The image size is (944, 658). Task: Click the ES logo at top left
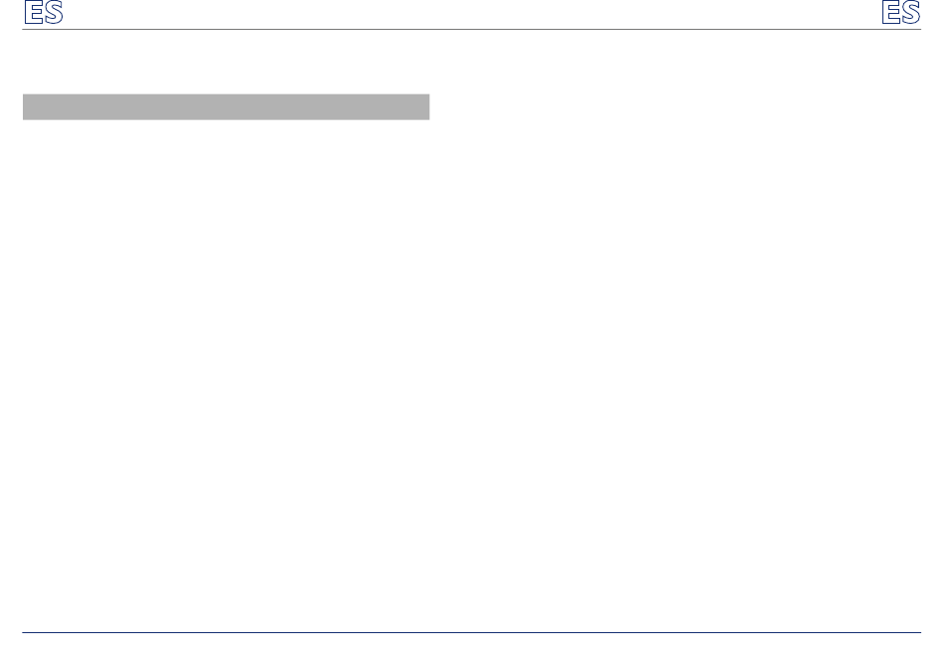click(44, 12)
